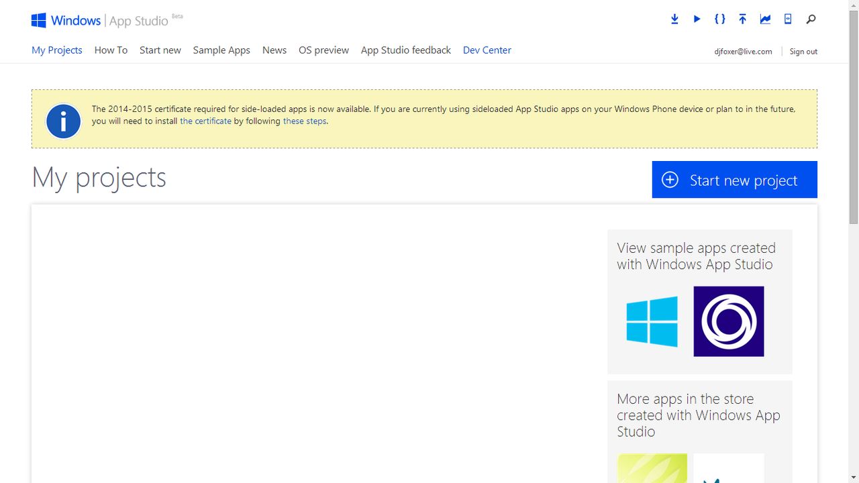859x483 pixels.
Task: Click the Start new project button
Action: pos(735,180)
